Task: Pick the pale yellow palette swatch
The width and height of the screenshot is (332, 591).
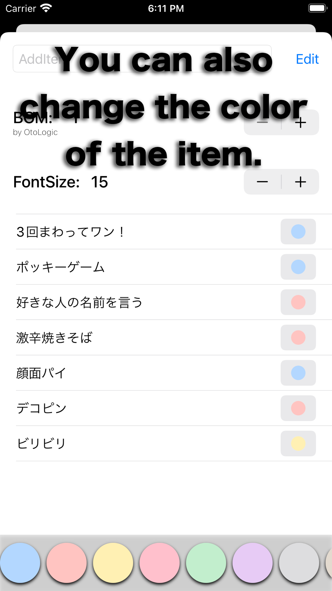Action: [113, 563]
